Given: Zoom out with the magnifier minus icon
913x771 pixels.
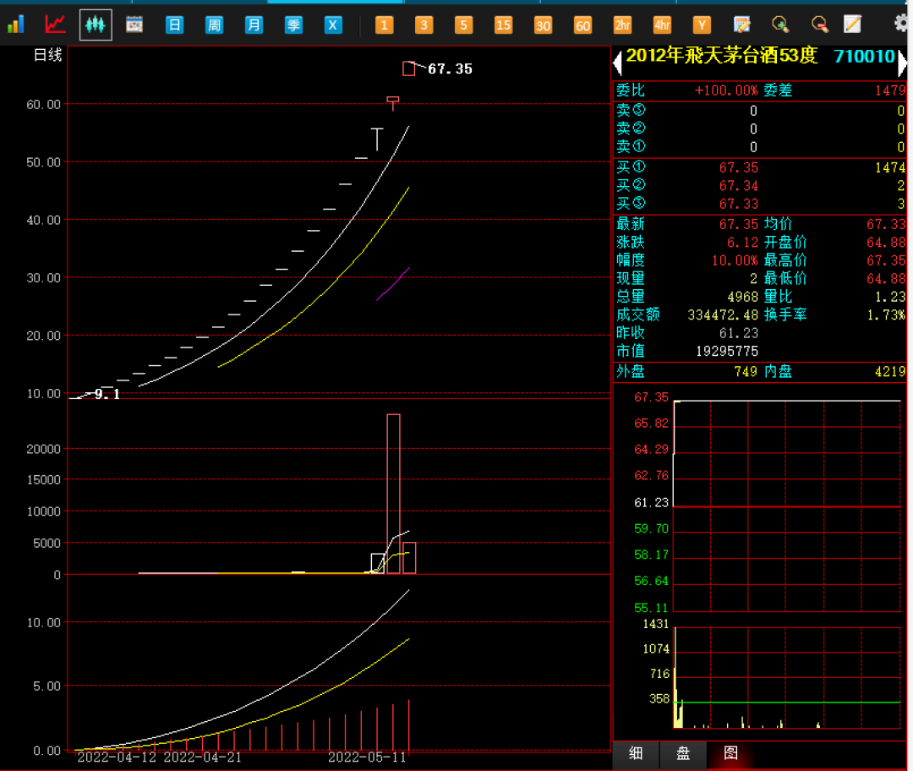Looking at the screenshot, I should [x=820, y=25].
